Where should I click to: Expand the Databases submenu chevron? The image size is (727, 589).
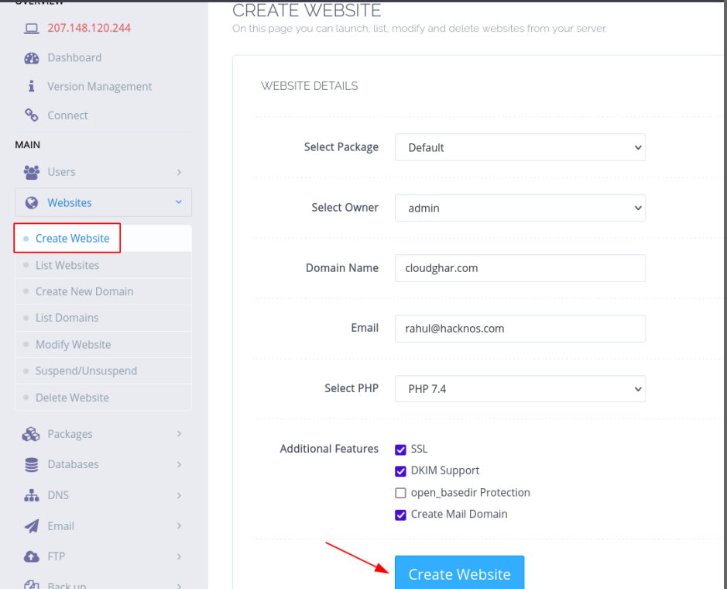179,464
